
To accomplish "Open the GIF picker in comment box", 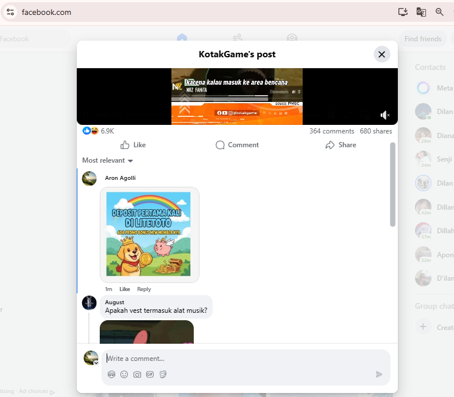I will 150,375.
